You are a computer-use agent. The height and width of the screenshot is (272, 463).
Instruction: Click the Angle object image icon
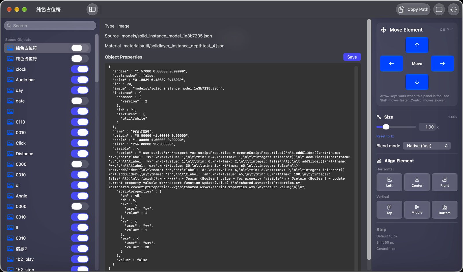pyautogui.click(x=10, y=196)
